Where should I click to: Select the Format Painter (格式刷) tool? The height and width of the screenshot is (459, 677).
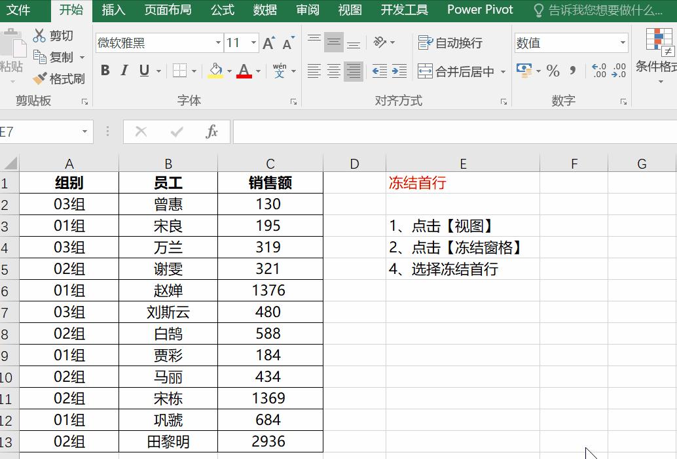coord(41,78)
